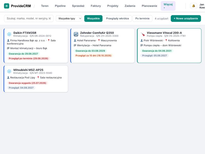
Task: Click Zehnder ComfoAir recuperation icon
Action: click(x=76, y=34)
